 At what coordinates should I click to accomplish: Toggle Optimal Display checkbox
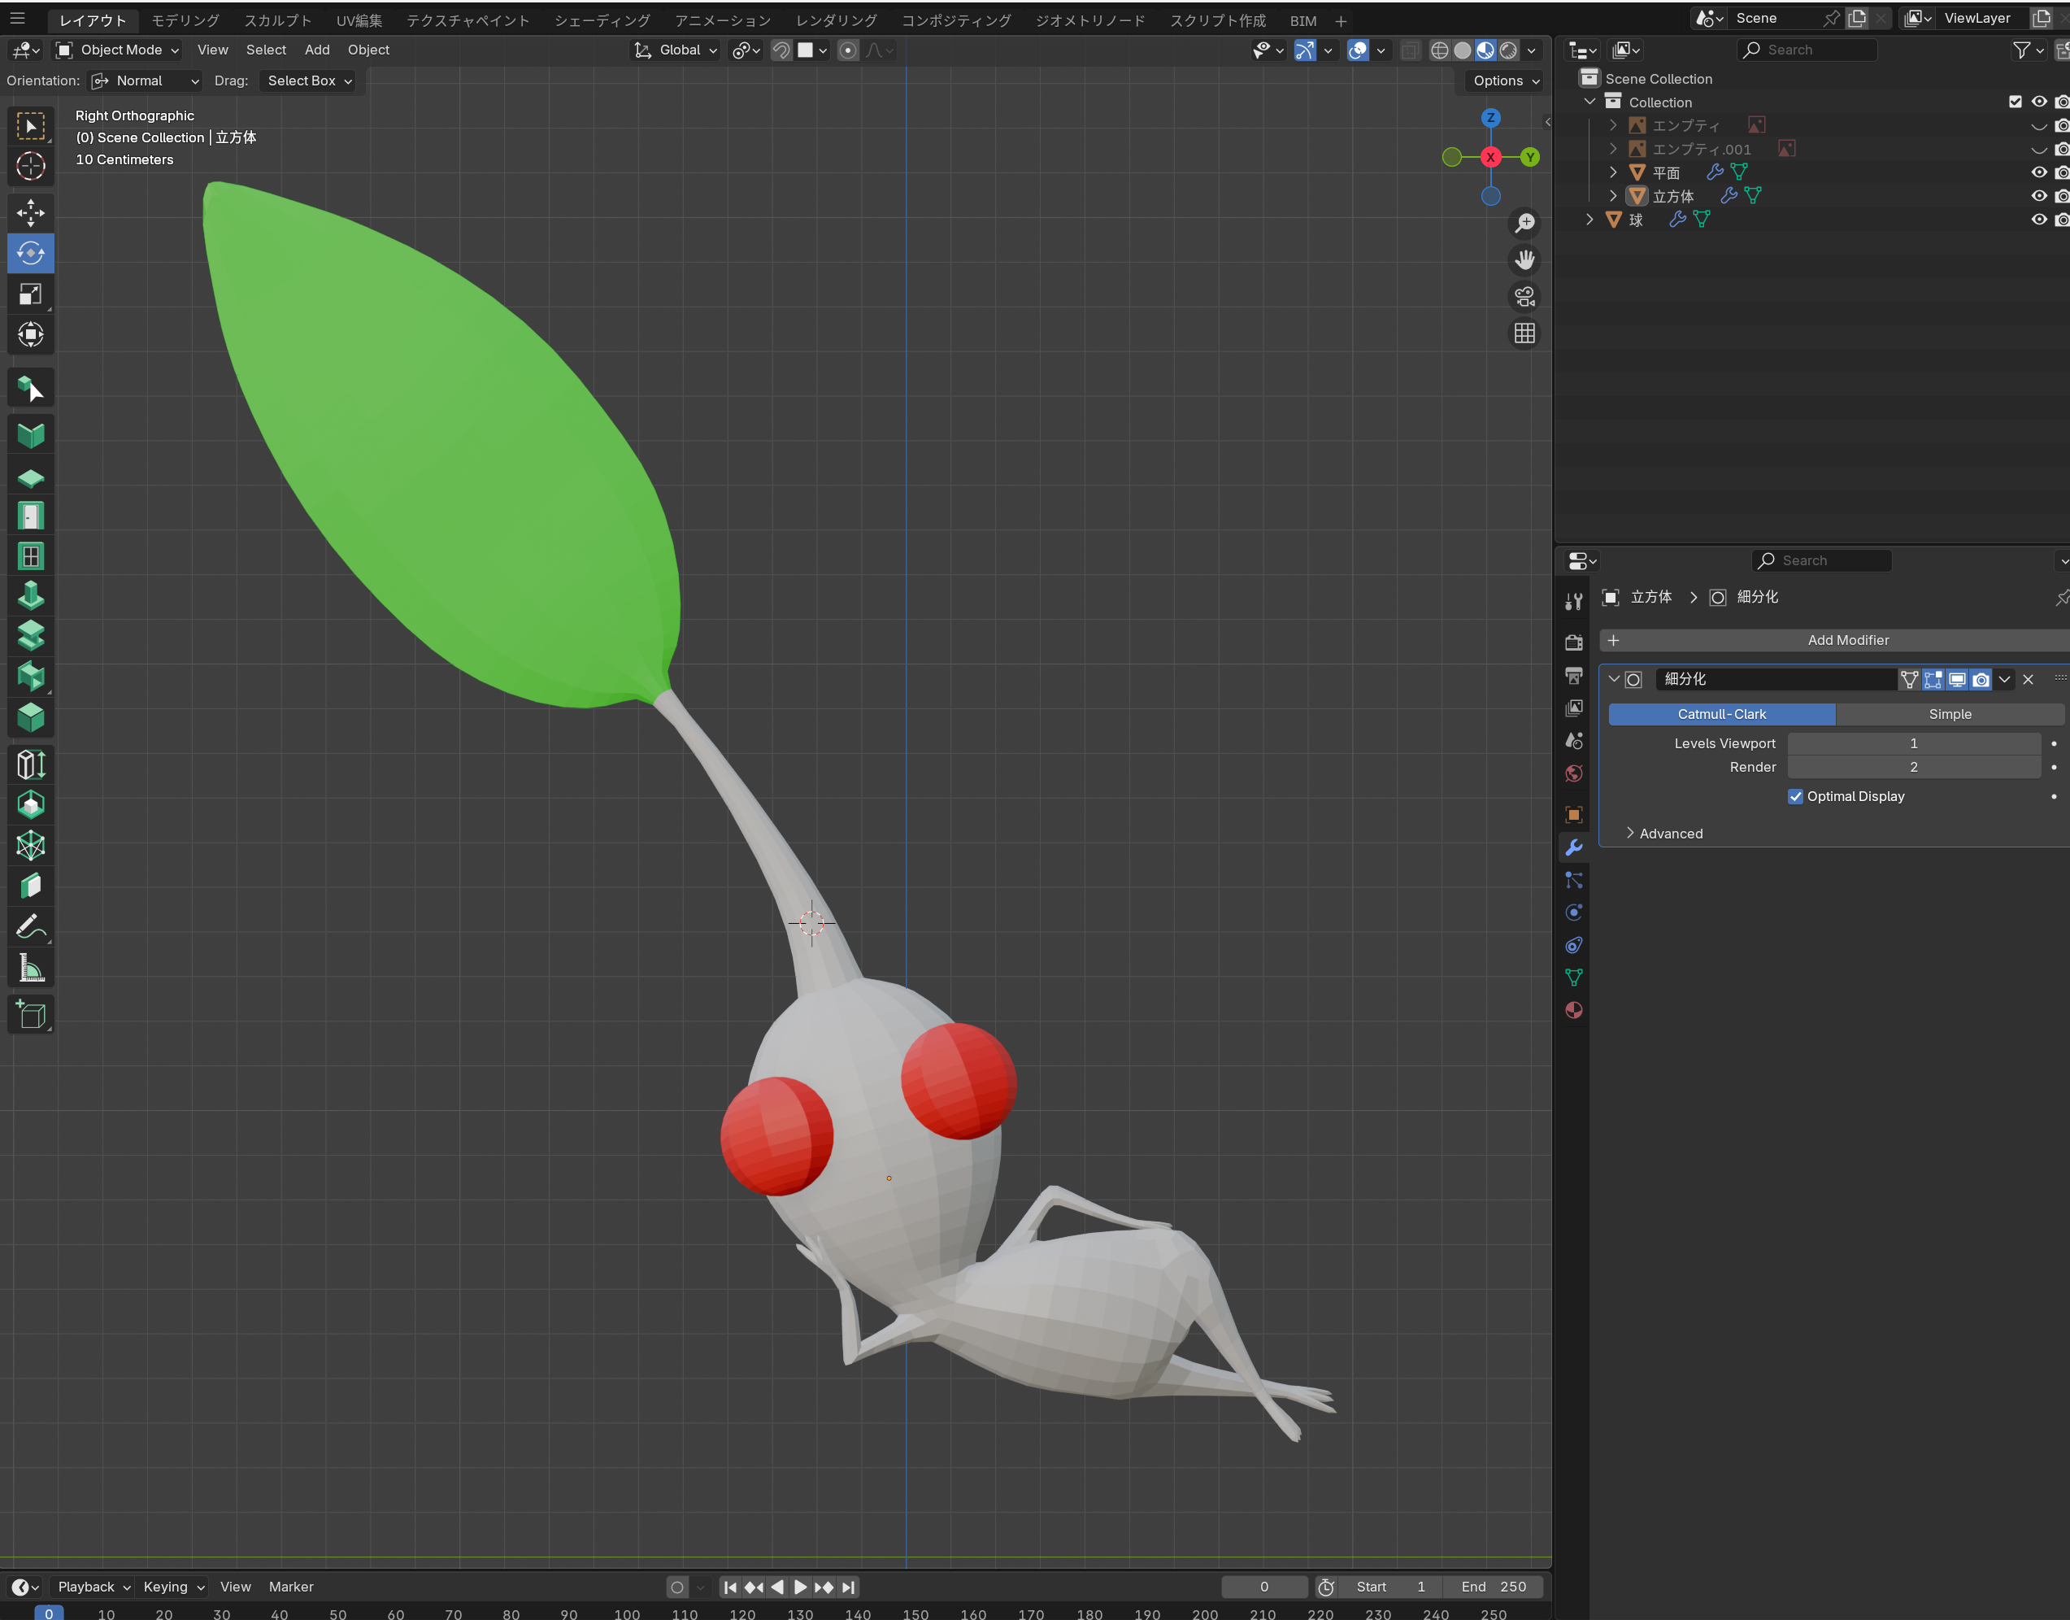(x=1795, y=797)
